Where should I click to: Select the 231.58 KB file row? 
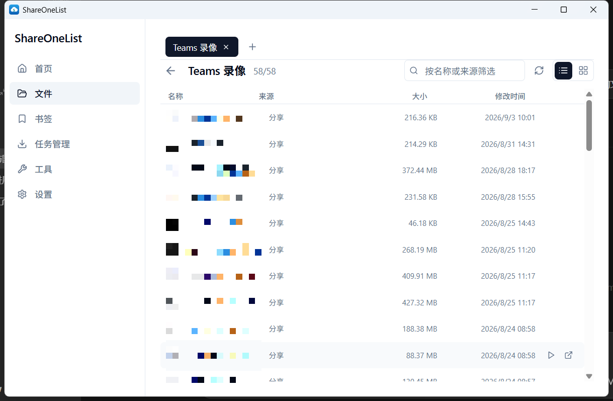point(372,197)
